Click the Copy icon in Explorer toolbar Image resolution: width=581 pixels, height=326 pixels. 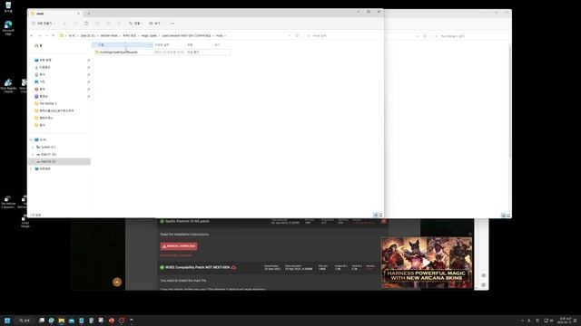coord(75,24)
